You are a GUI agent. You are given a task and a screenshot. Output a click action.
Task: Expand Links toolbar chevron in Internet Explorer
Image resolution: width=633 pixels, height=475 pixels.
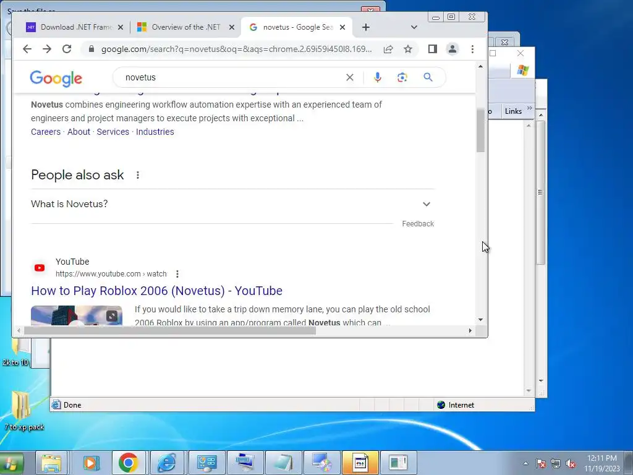pyautogui.click(x=530, y=108)
